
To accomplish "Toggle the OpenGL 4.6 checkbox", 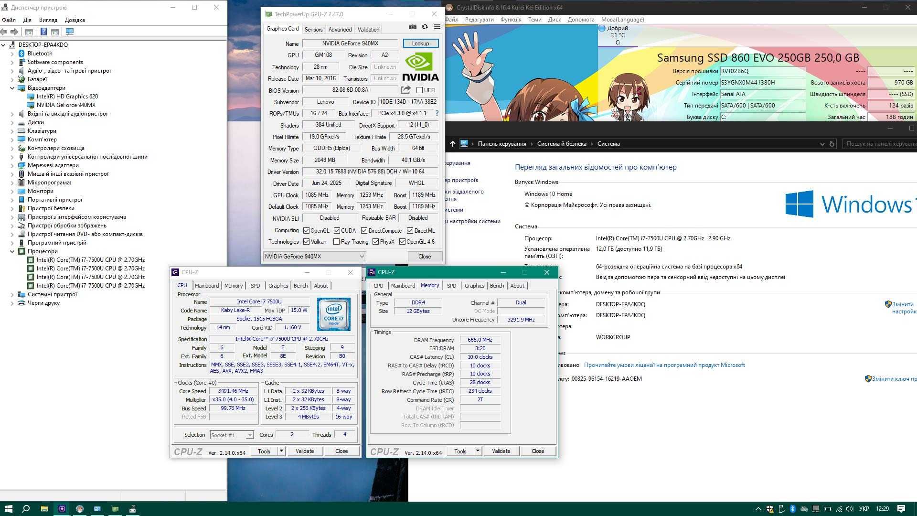I will (402, 242).
